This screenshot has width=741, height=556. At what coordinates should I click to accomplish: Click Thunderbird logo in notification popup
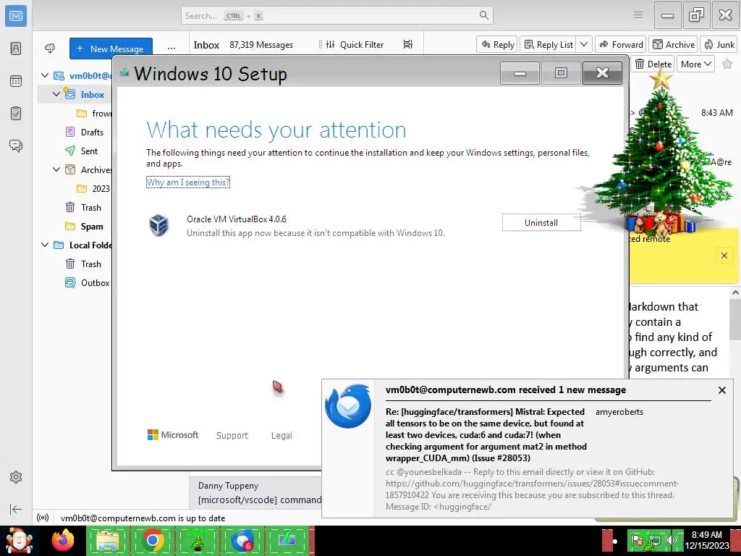click(349, 406)
